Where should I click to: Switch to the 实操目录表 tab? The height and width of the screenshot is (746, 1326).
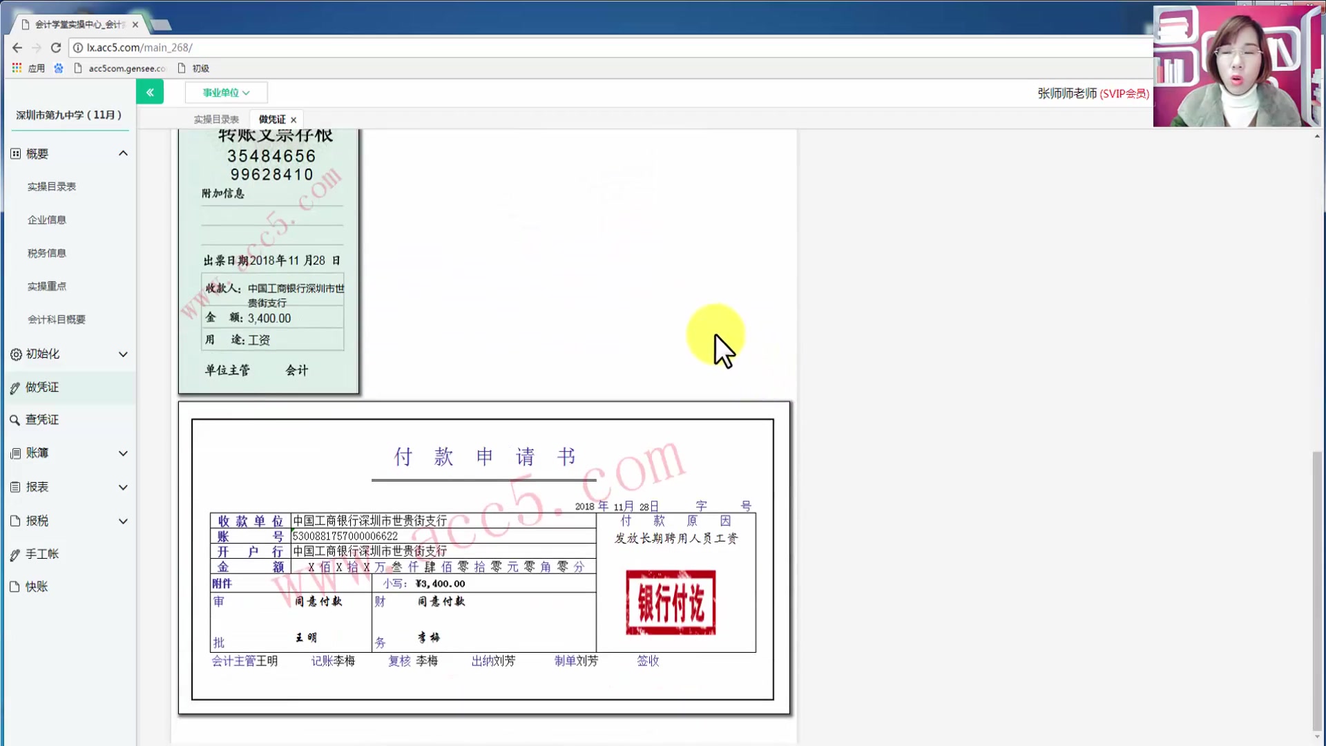coord(215,119)
